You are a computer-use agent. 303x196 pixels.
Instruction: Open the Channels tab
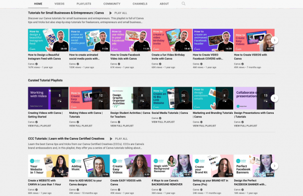[x=140, y=4]
